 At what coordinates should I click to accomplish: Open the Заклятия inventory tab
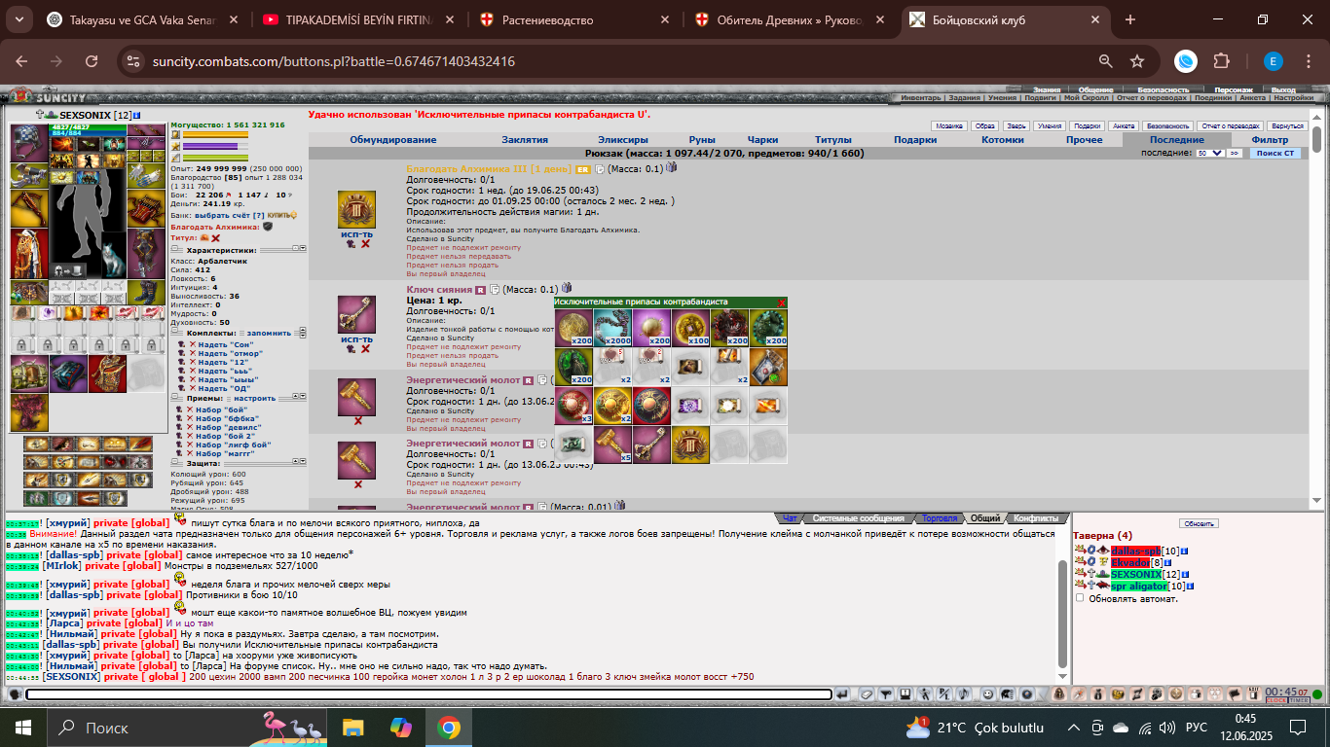tap(524, 140)
